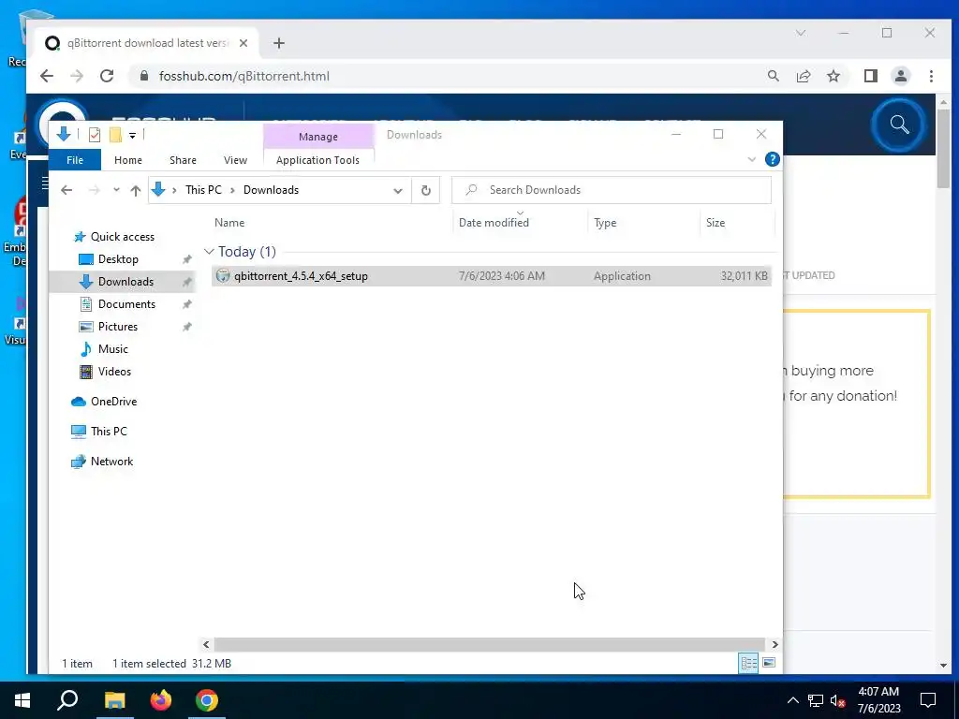959x719 pixels.
Task: Open Chrome tab search chevron
Action: [x=801, y=33]
